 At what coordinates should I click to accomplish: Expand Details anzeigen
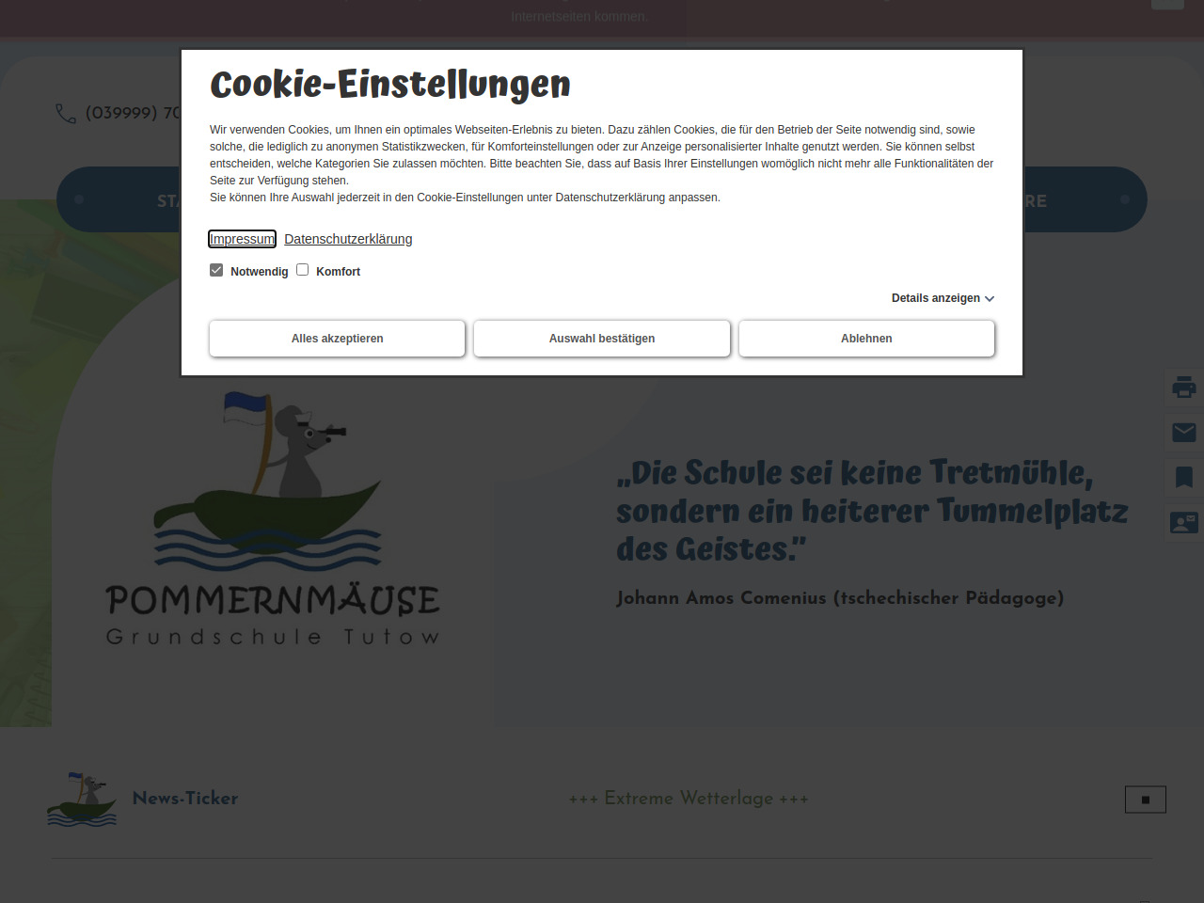pyautogui.click(x=935, y=298)
